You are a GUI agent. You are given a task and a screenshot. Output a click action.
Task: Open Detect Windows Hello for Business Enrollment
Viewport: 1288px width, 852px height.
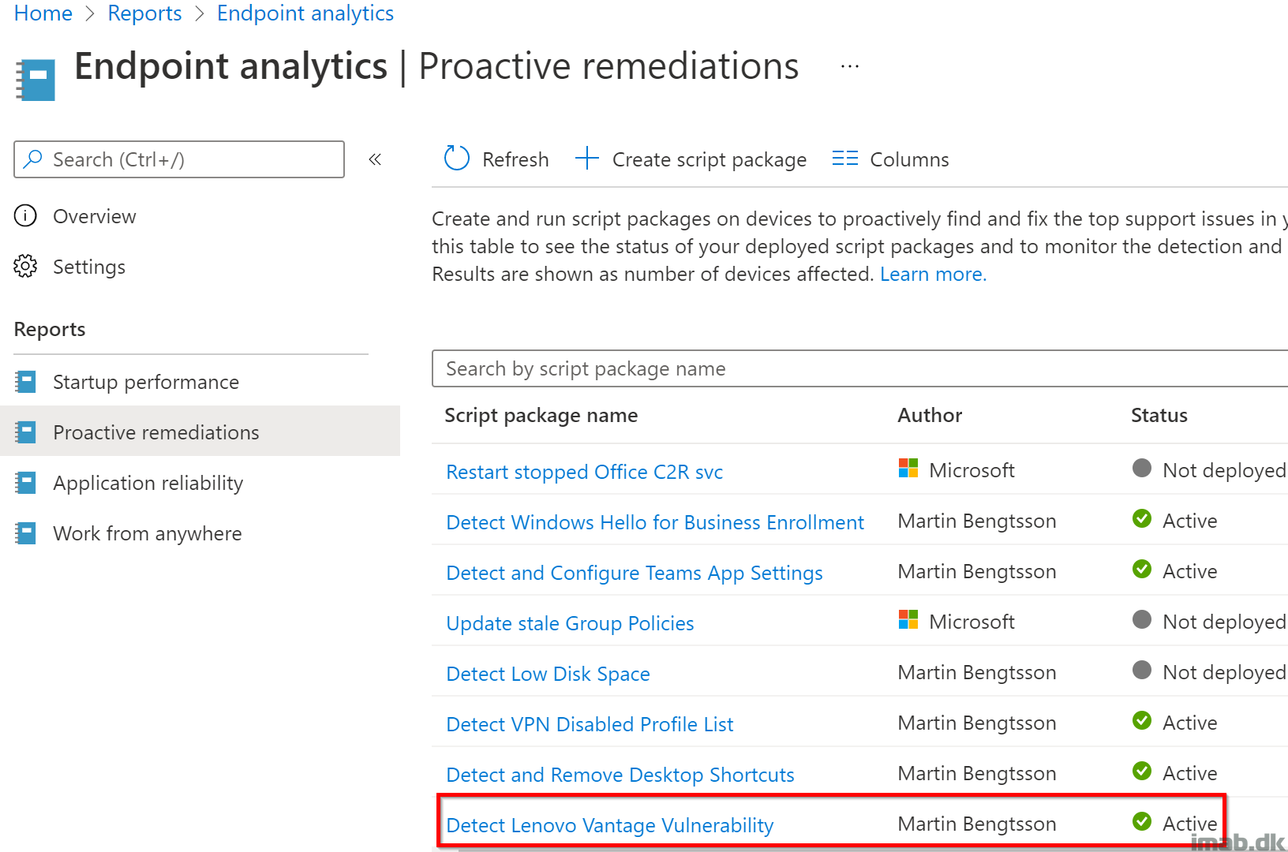click(655, 522)
